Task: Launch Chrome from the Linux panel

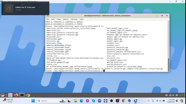Action: [28, 95]
